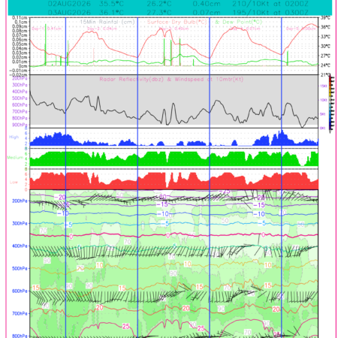Click the blue 'High' cloud cover label

(14, 137)
